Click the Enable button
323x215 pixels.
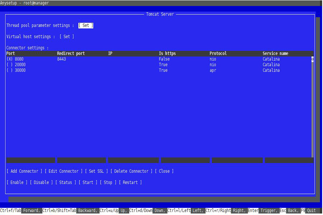(17, 182)
